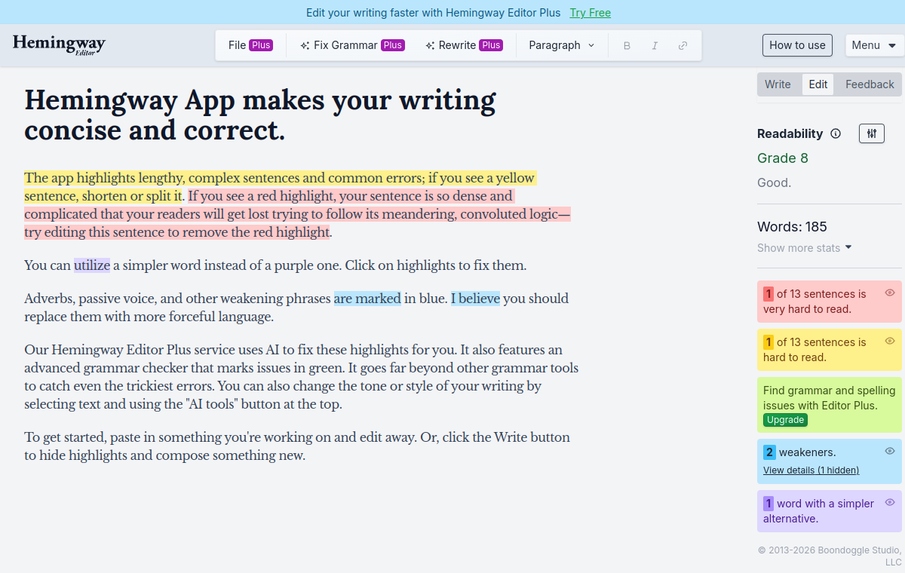Click the sparkle icon beside Fix Grammar
Image resolution: width=905 pixels, height=573 pixels.
click(305, 45)
